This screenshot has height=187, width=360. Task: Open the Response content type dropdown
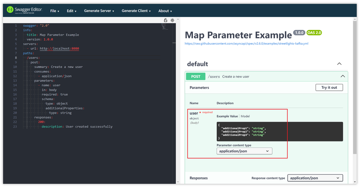pos(315,178)
